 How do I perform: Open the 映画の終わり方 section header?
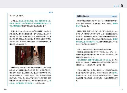(x=97, y=16)
